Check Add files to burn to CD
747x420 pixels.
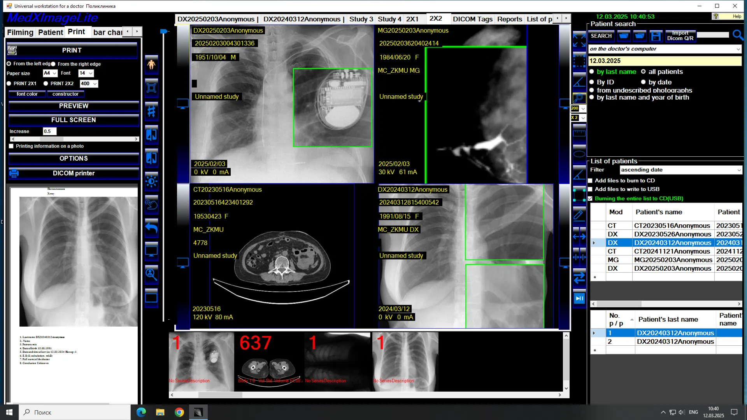pyautogui.click(x=590, y=180)
